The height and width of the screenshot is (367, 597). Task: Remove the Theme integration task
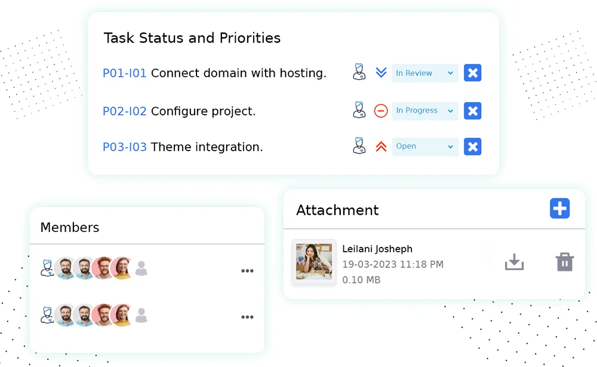pos(472,146)
